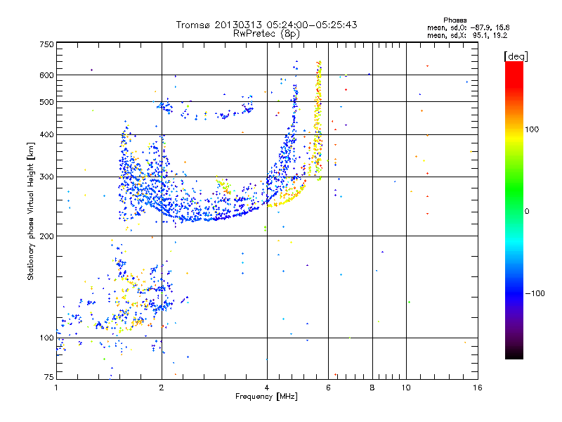Click the y-axis label '75'
This screenshot has width=562, height=422.
49,377
